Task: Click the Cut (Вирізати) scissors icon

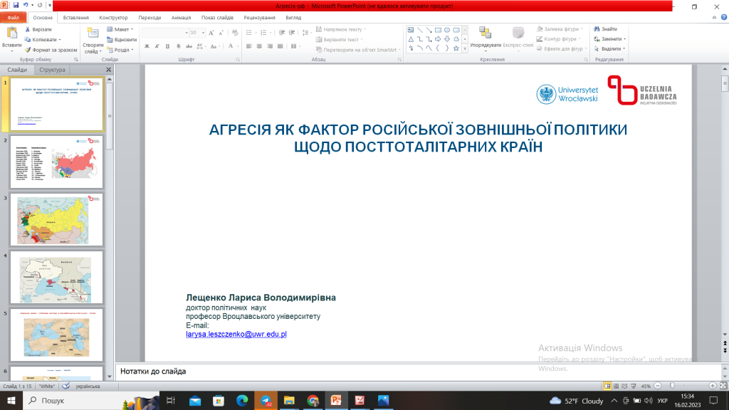Action: coord(27,30)
